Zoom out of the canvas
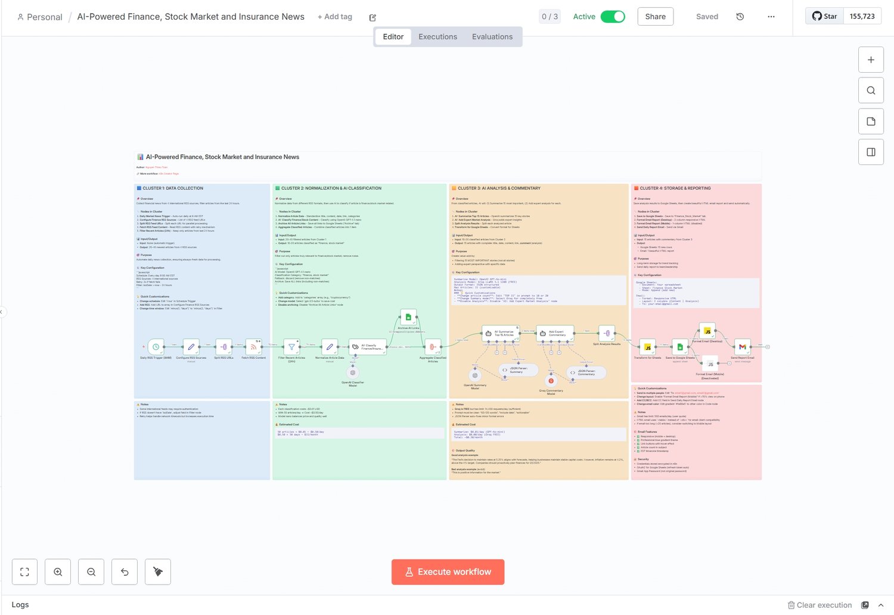The image size is (894, 615). tap(91, 572)
